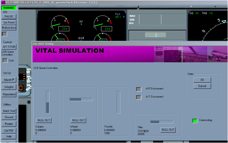Click the green Commanding indicator
The height and width of the screenshot is (143, 228).
point(195,121)
